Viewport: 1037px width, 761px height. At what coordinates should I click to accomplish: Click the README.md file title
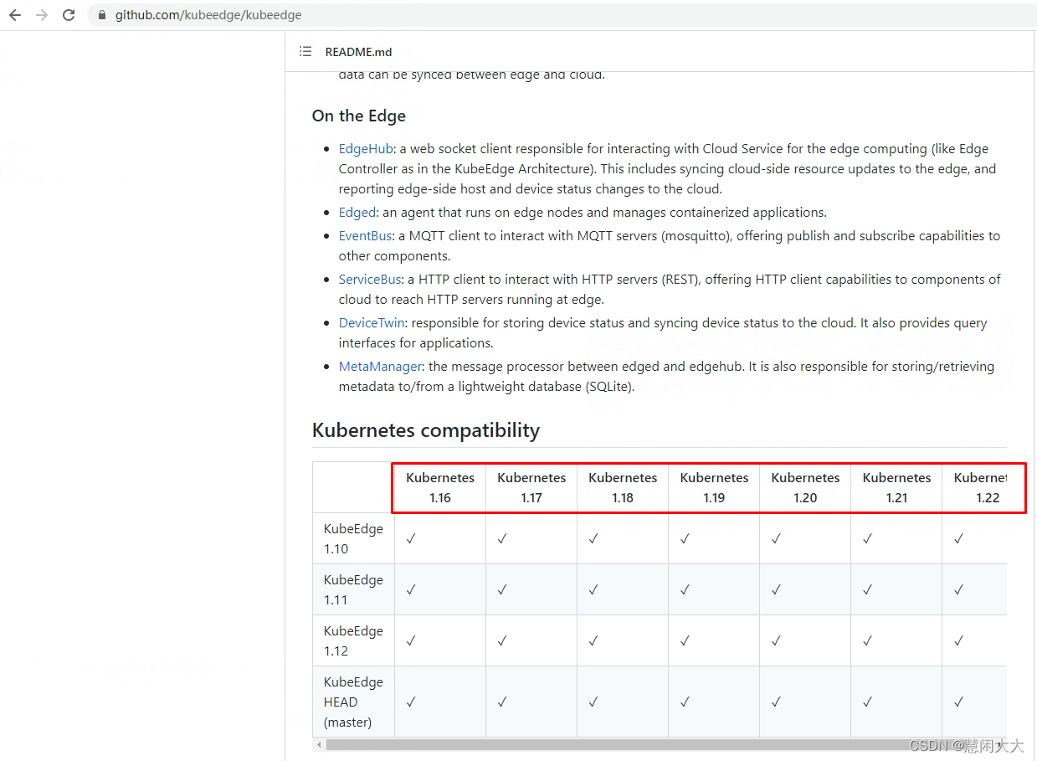click(x=358, y=52)
